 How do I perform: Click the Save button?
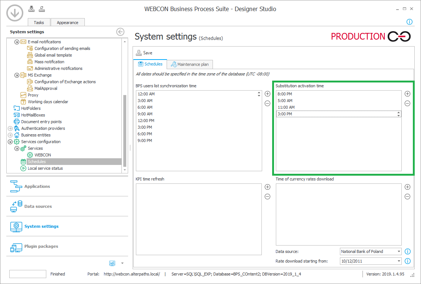144,53
